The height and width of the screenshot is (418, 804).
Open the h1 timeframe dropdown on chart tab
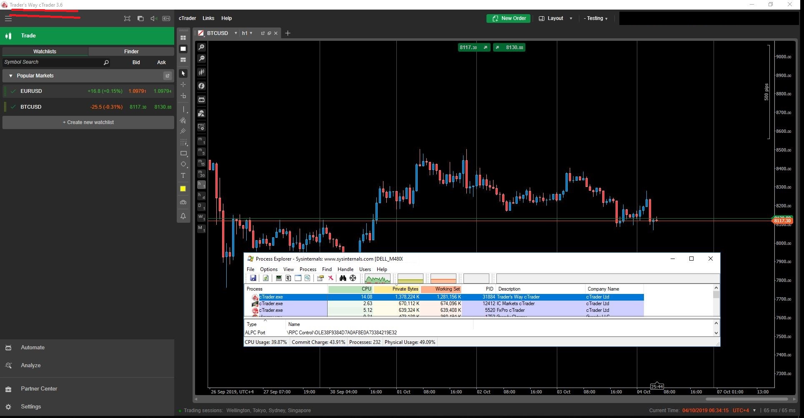[x=251, y=33]
